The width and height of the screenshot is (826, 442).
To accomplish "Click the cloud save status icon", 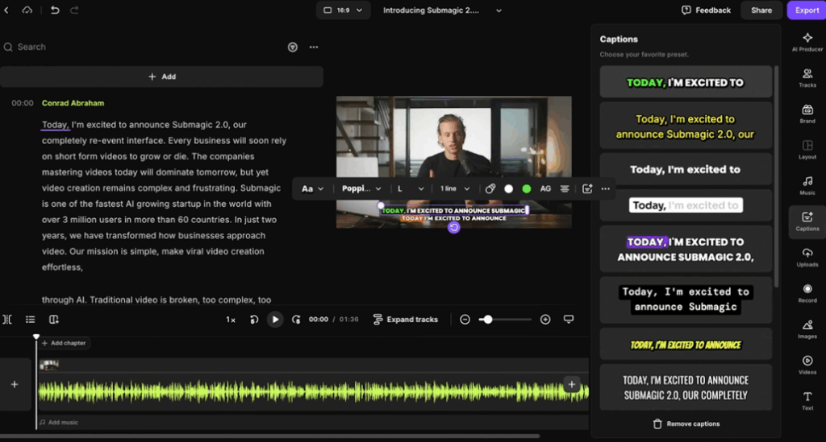I will click(x=27, y=10).
